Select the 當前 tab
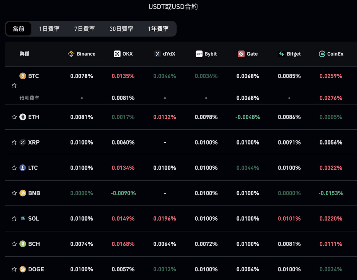This screenshot has width=357, height=280. 19,29
